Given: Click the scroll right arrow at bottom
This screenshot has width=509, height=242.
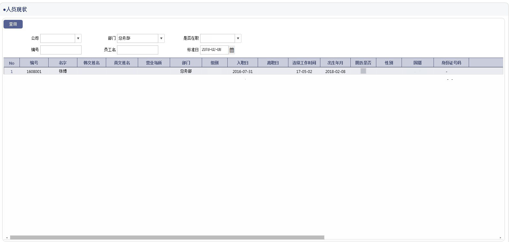Looking at the screenshot, I should pyautogui.click(x=500, y=238).
